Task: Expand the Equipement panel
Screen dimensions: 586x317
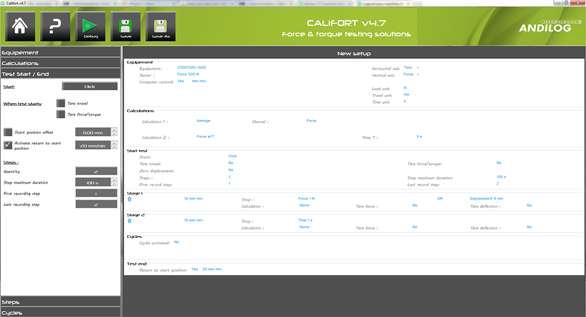Action: (x=61, y=52)
